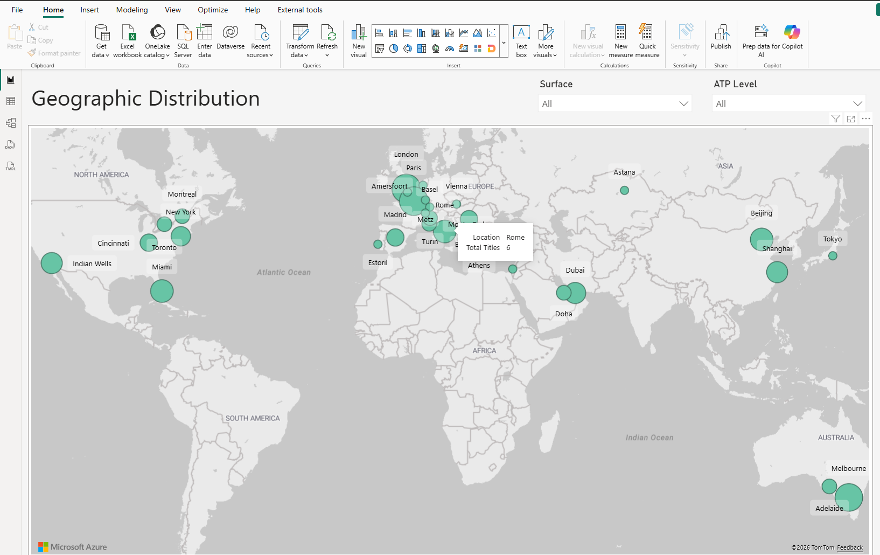Create a Quick measure
880x555 pixels.
point(647,41)
